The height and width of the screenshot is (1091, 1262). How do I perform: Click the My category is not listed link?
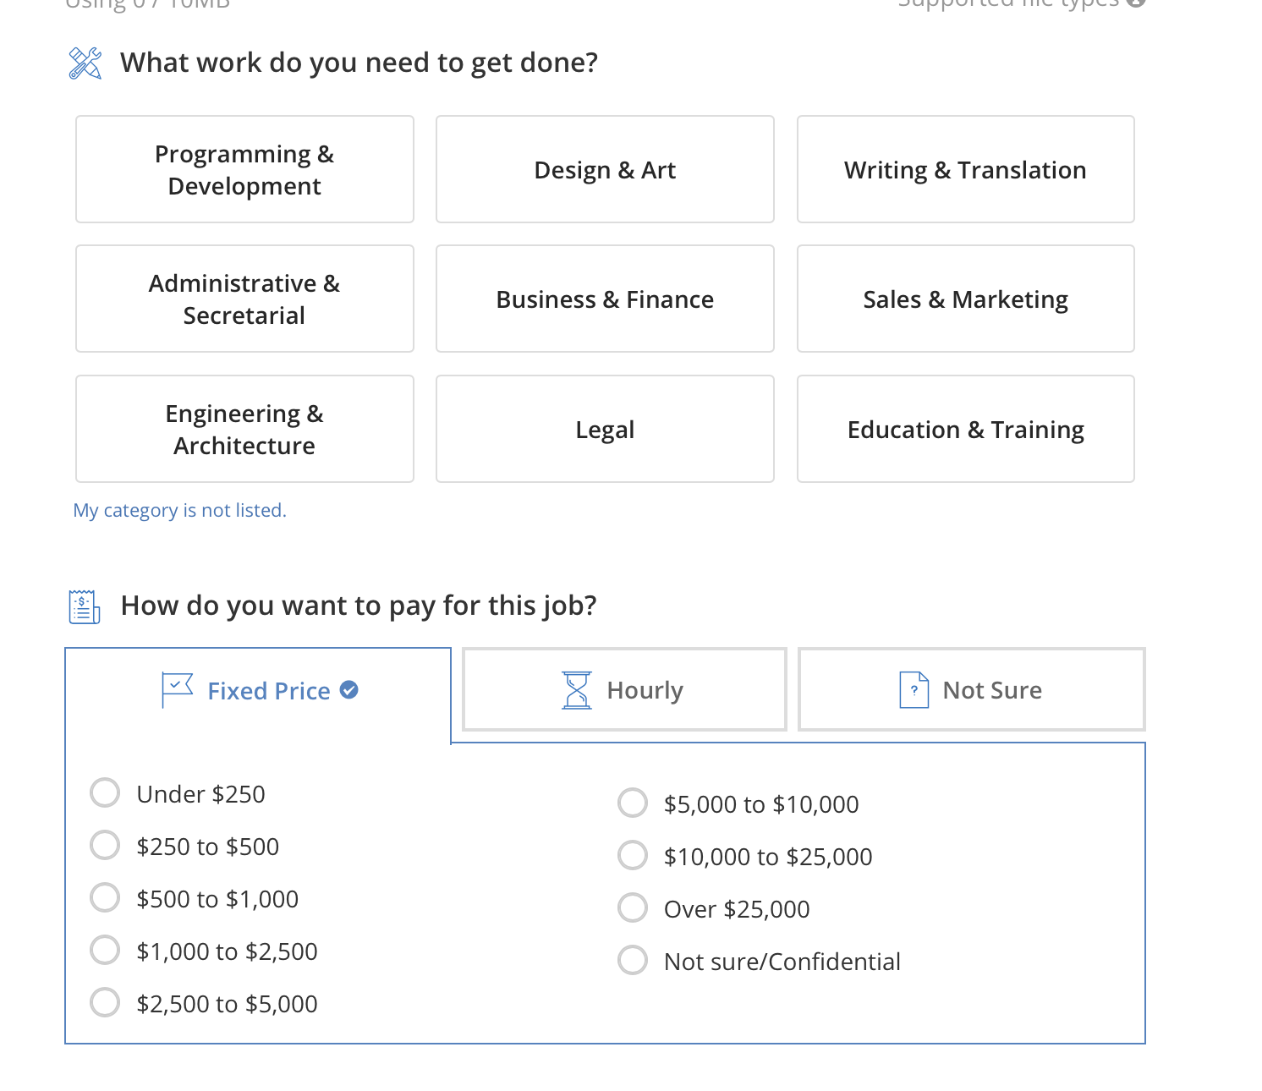click(x=180, y=511)
